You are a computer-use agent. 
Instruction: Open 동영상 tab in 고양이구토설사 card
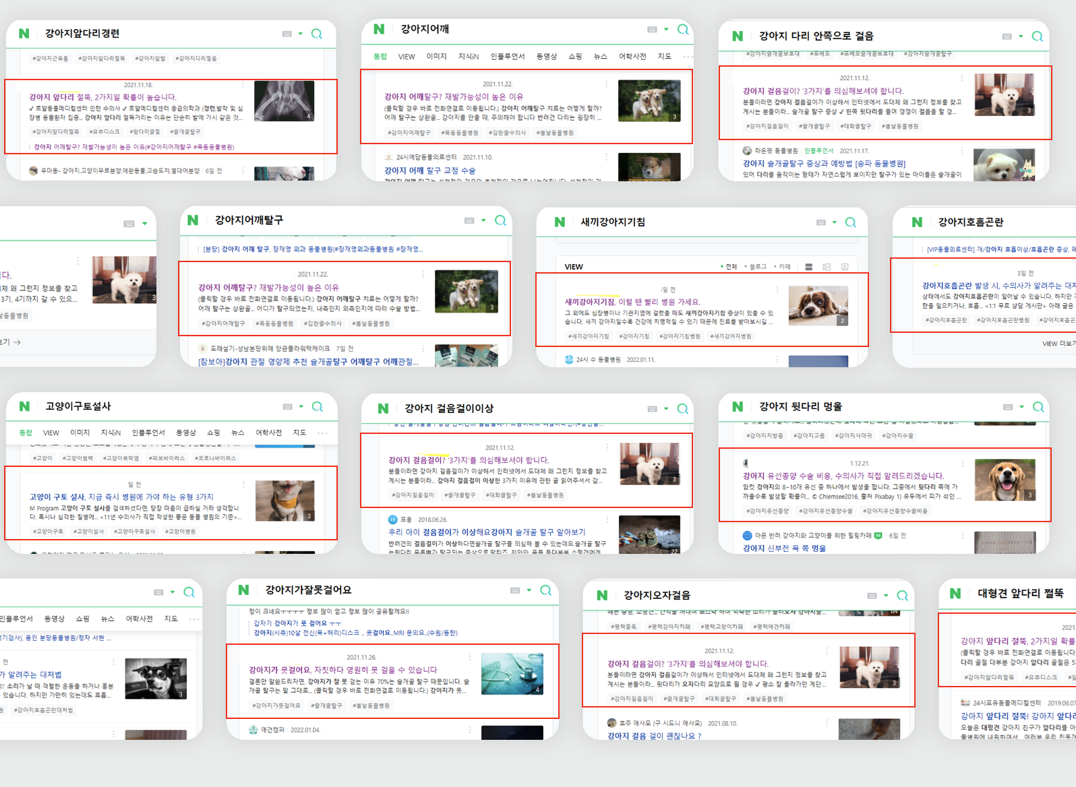pyautogui.click(x=186, y=433)
